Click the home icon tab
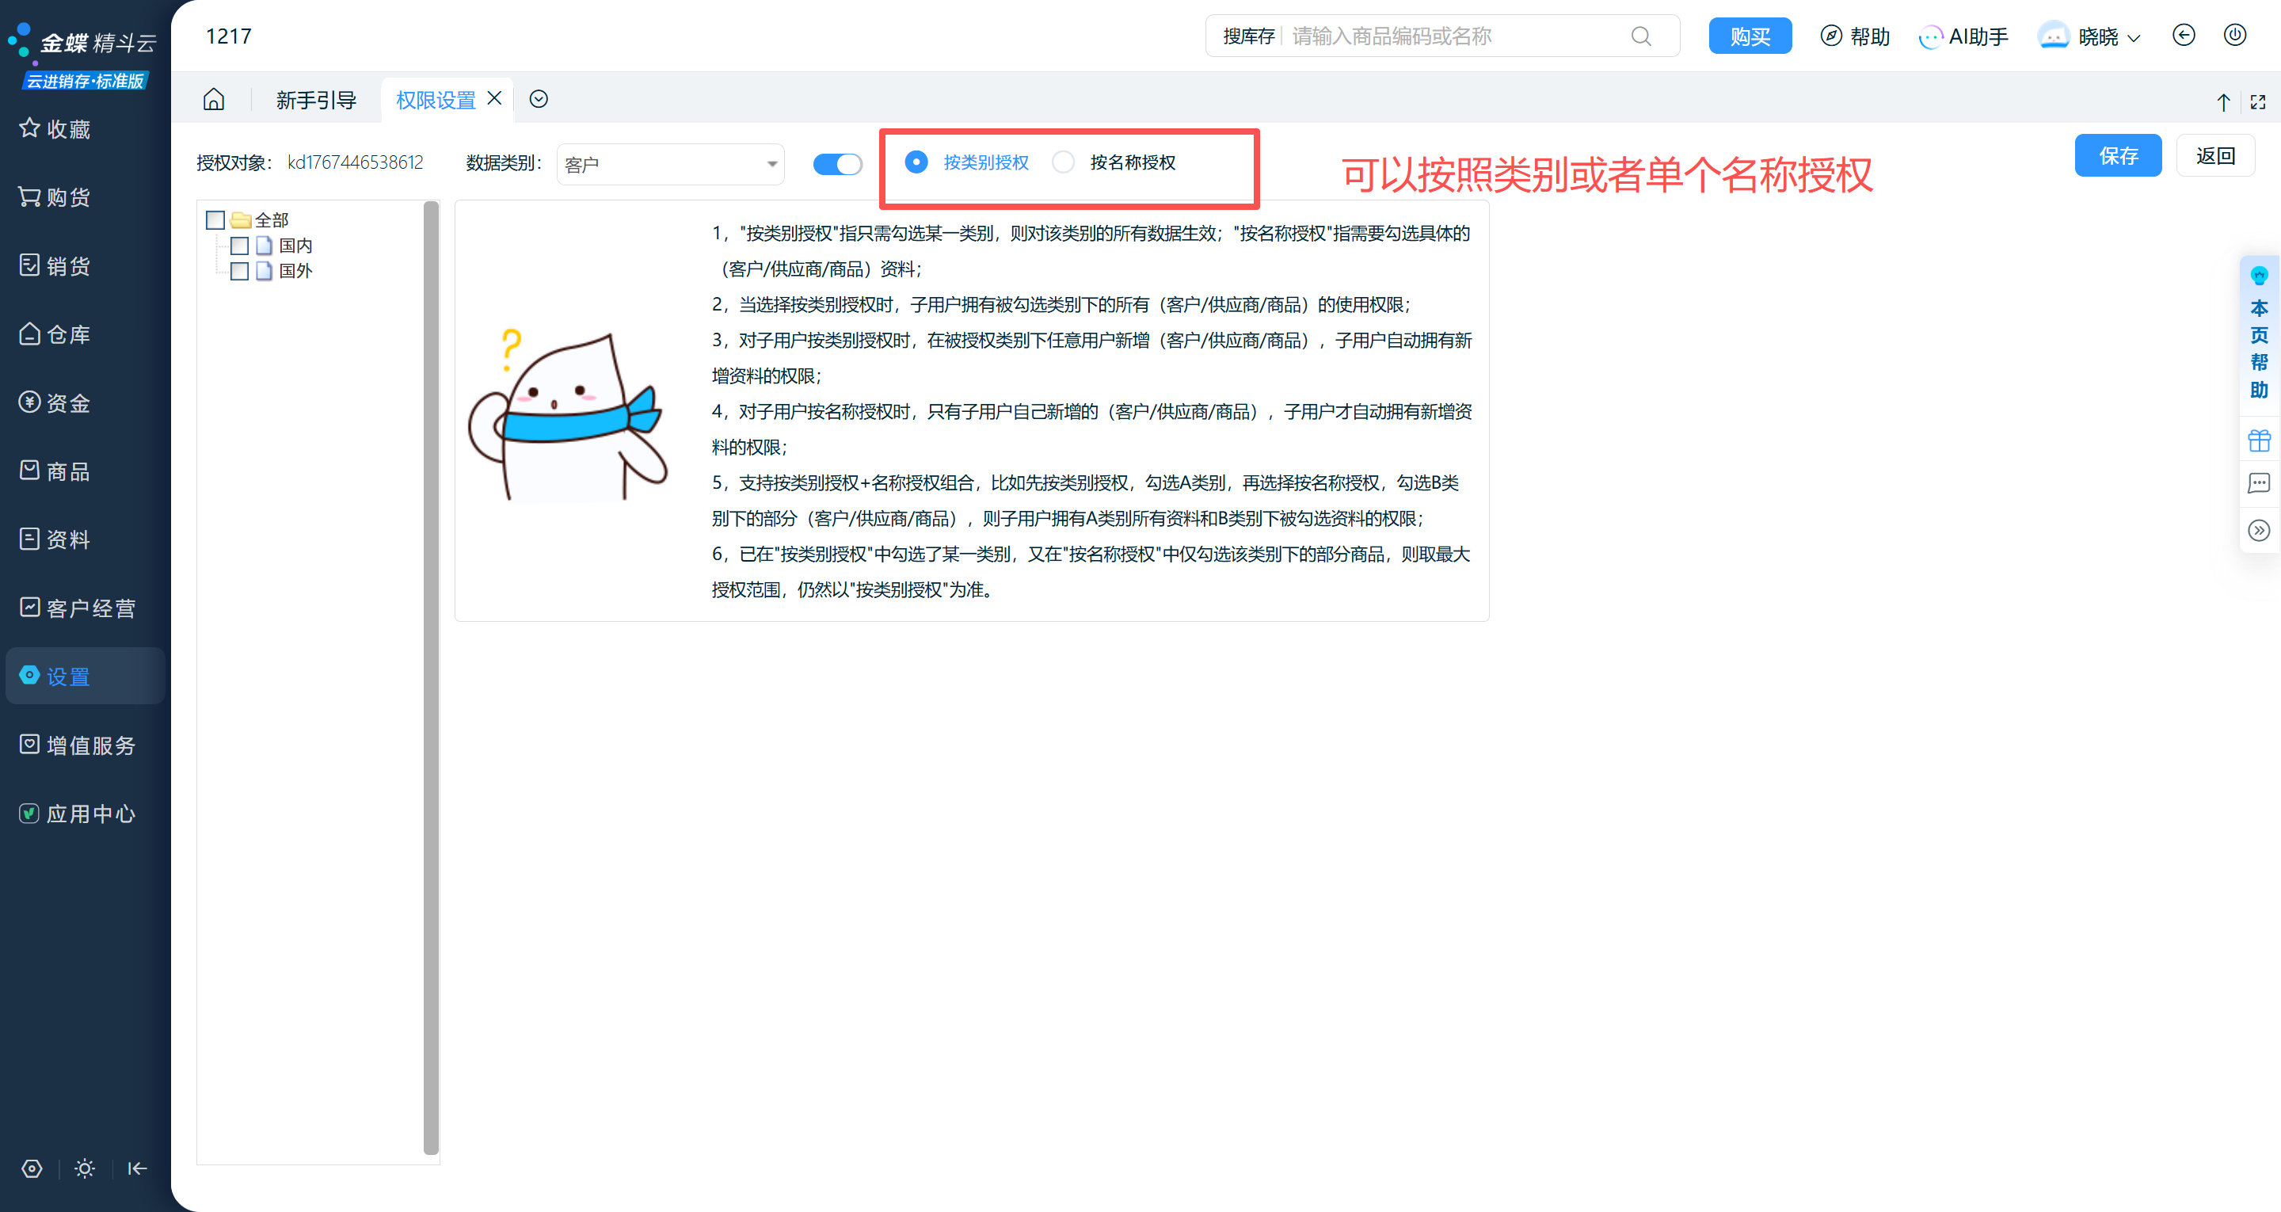Screen dimensions: 2281x1212 [213, 99]
